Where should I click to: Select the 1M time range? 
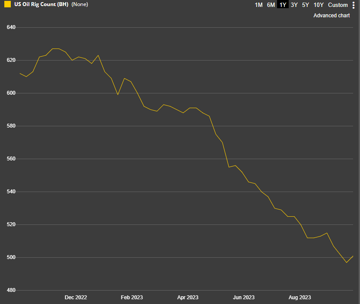point(258,5)
